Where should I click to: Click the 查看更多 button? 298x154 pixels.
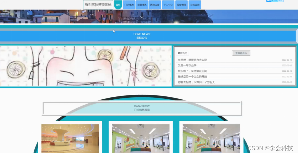coord(241,53)
